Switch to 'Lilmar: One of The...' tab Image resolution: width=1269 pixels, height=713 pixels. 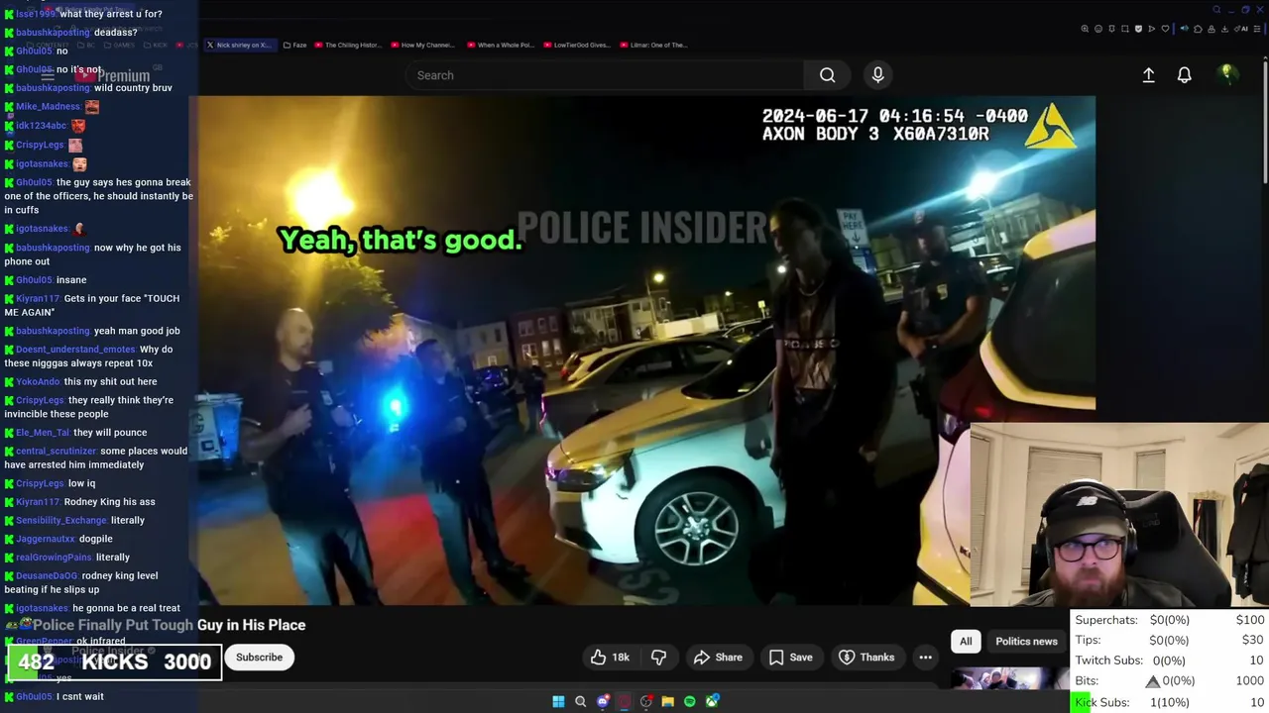point(652,45)
